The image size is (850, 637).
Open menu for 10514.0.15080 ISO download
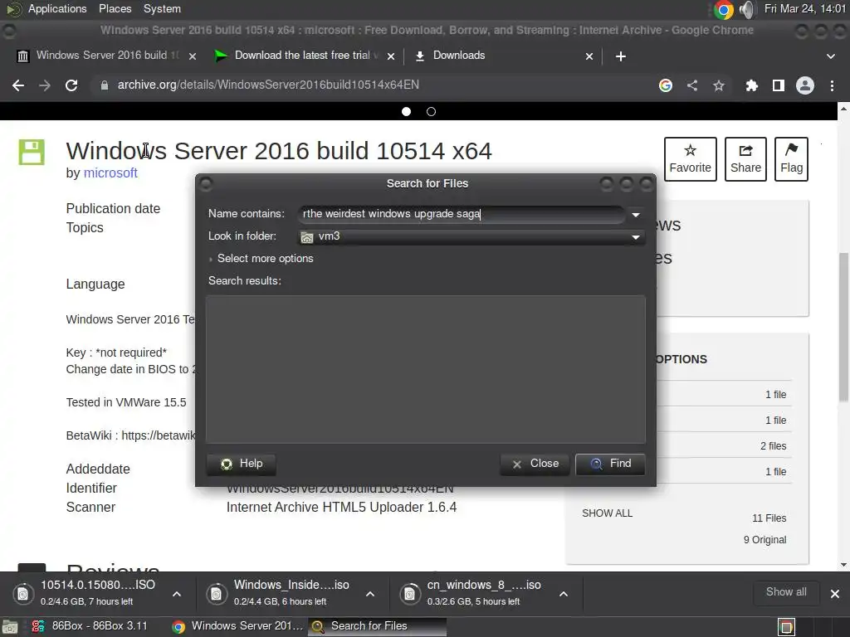point(177,594)
